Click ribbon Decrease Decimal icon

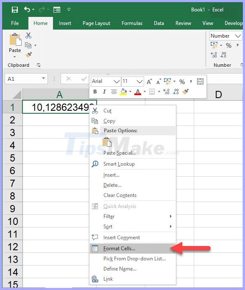pos(223,55)
